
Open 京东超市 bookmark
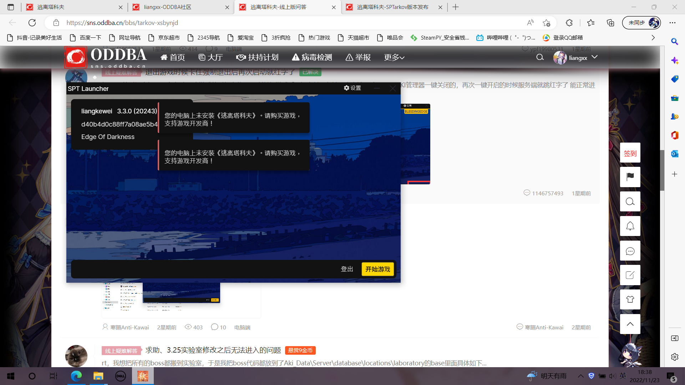pyautogui.click(x=164, y=37)
